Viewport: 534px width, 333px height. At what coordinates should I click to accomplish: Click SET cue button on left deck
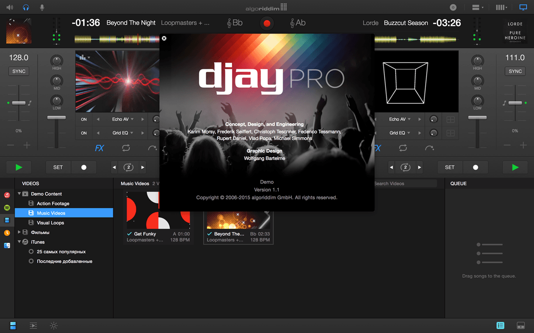[x=58, y=167]
